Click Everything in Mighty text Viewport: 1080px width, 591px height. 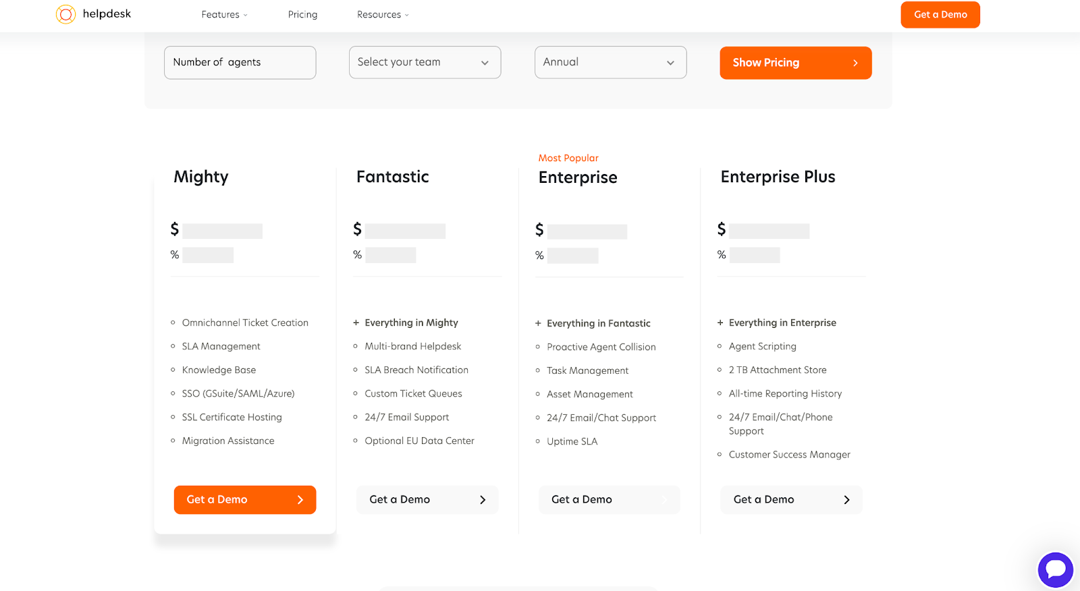411,323
